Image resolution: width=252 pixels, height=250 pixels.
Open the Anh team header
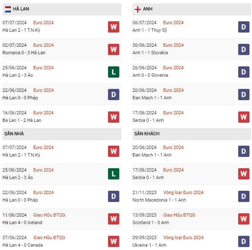[192, 9]
